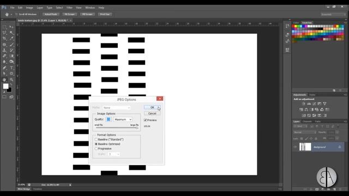Screen dimensions: 349x196
Task: Open the Image menu
Action: 29,8
